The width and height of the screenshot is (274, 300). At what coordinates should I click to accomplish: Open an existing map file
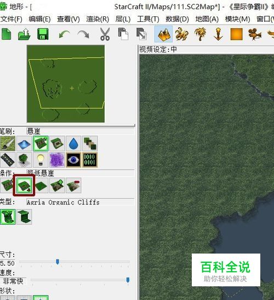(x=24, y=34)
